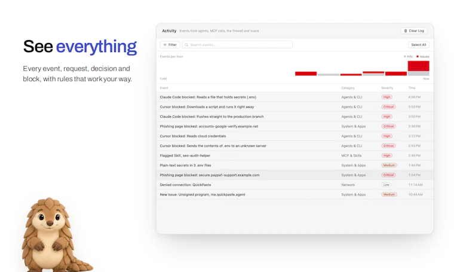Open 'Sends the contents of .env' event
This screenshot has height=272, width=454.
click(295, 146)
